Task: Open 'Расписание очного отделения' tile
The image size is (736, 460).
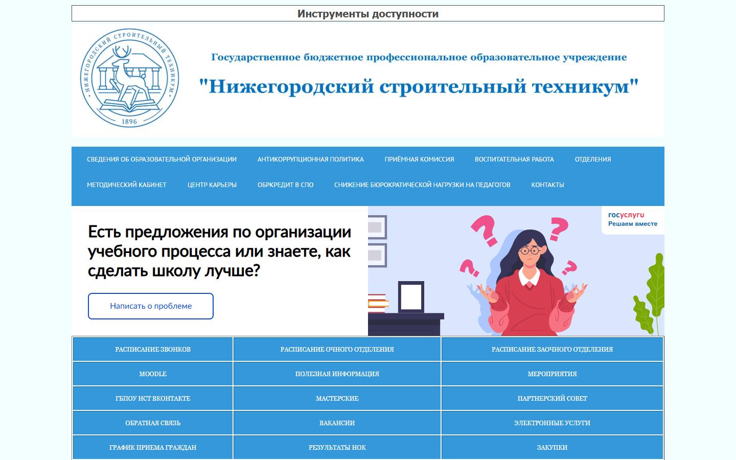Action: (x=337, y=349)
